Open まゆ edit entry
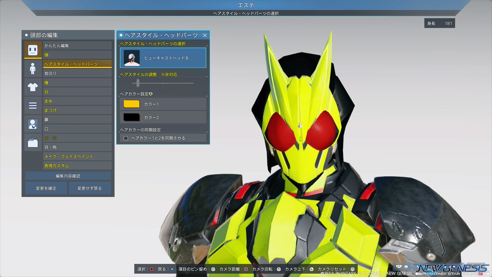Screen dimensions: 492x277 [77, 101]
